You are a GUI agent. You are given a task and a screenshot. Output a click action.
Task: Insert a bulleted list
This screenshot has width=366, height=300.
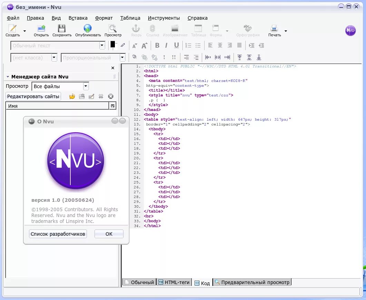coord(198,45)
